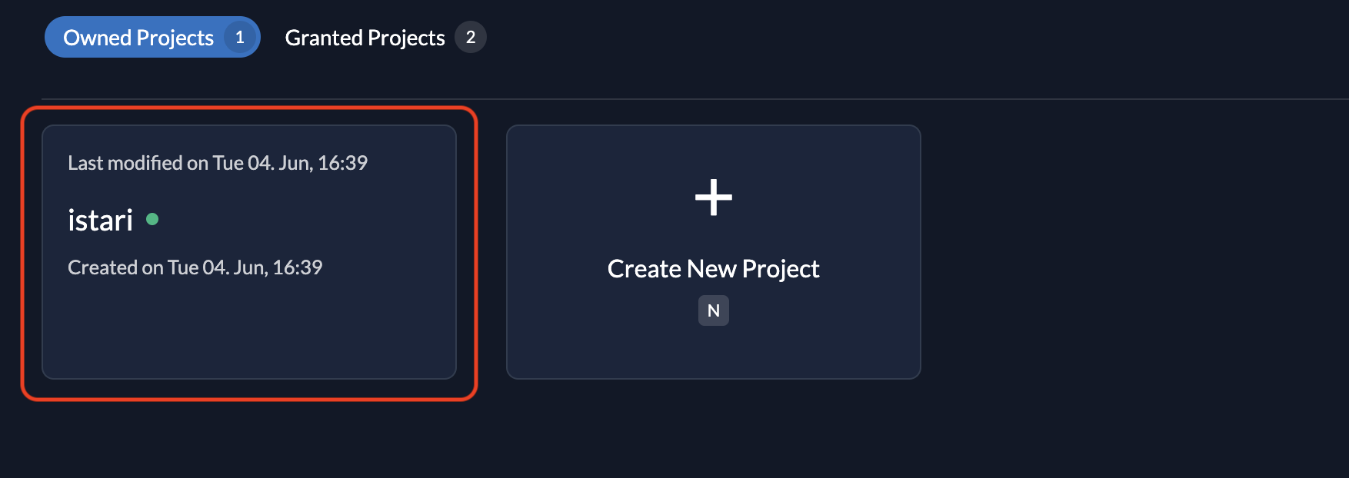
Task: Click the count badge on Owned Projects
Action: point(240,37)
